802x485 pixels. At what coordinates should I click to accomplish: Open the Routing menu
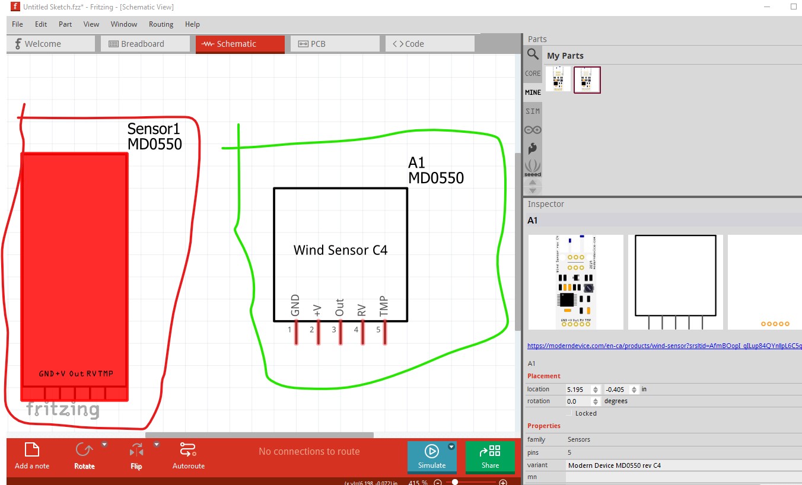[x=161, y=24]
